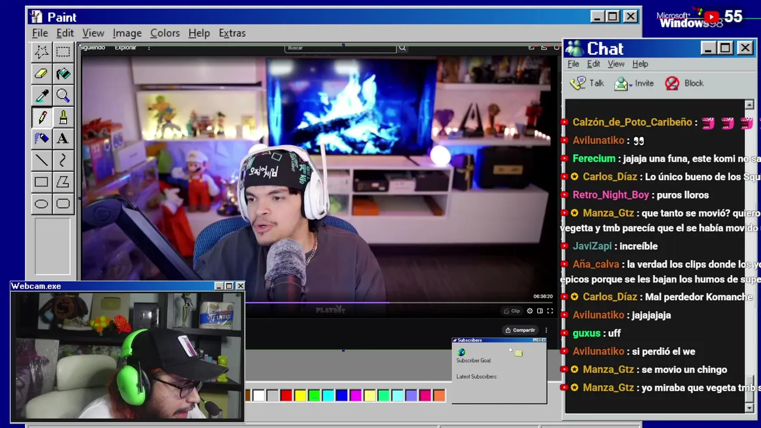Screen dimensions: 761x428
Task: Open the View menu in Chat window
Action: tap(616, 64)
